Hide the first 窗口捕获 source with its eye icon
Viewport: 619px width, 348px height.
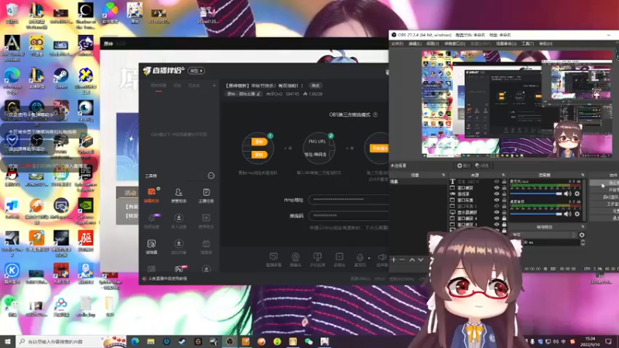[x=497, y=188]
